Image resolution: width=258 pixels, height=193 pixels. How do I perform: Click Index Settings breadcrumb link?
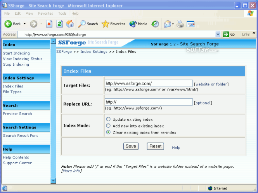(94, 52)
